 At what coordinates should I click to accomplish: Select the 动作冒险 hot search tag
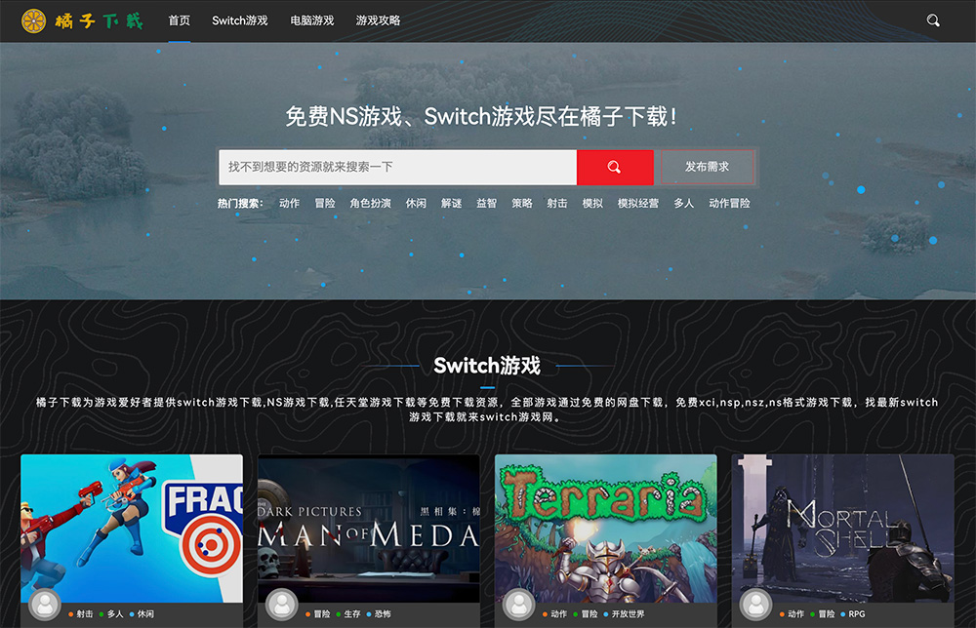point(729,204)
